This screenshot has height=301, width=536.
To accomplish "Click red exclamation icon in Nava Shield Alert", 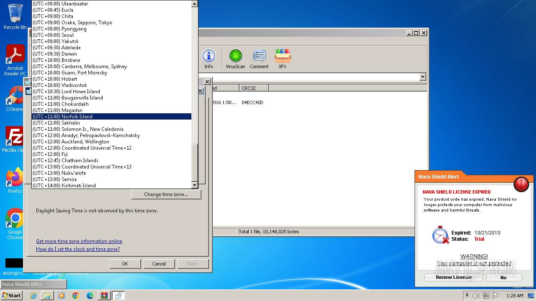I will coord(521,184).
